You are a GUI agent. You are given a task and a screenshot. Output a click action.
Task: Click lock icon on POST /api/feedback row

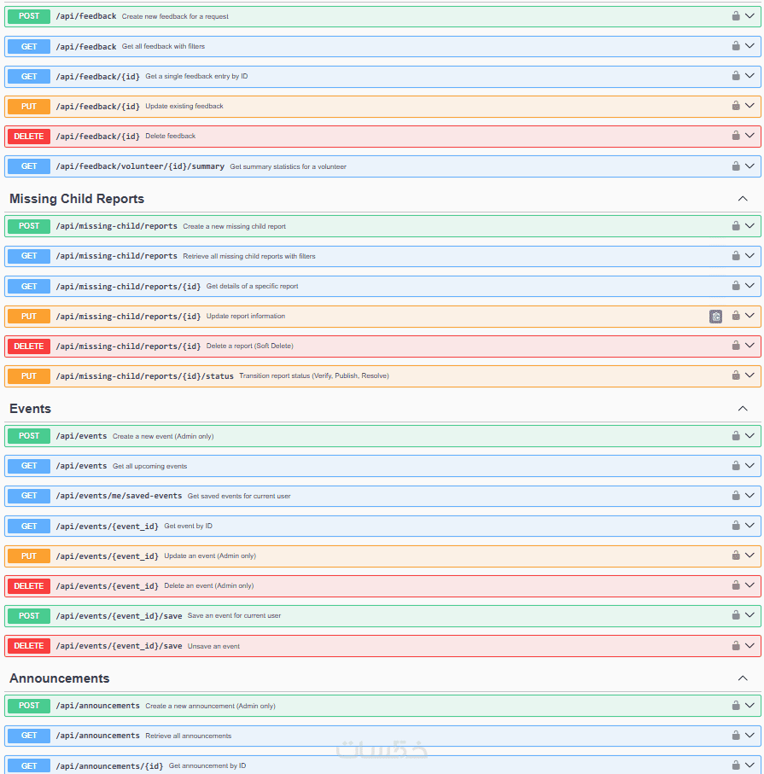click(x=735, y=16)
